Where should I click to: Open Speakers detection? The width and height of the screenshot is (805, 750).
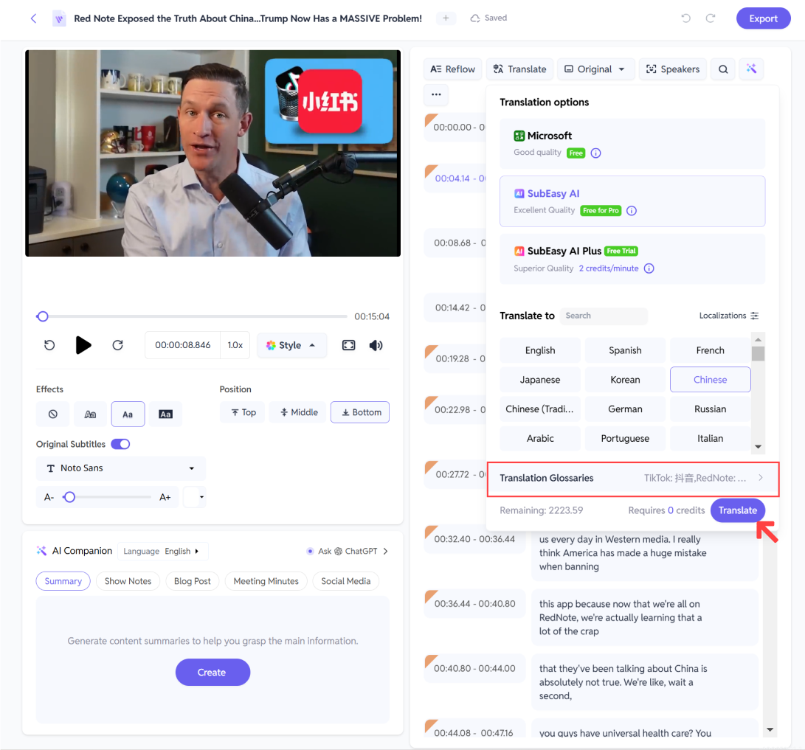pyautogui.click(x=672, y=69)
